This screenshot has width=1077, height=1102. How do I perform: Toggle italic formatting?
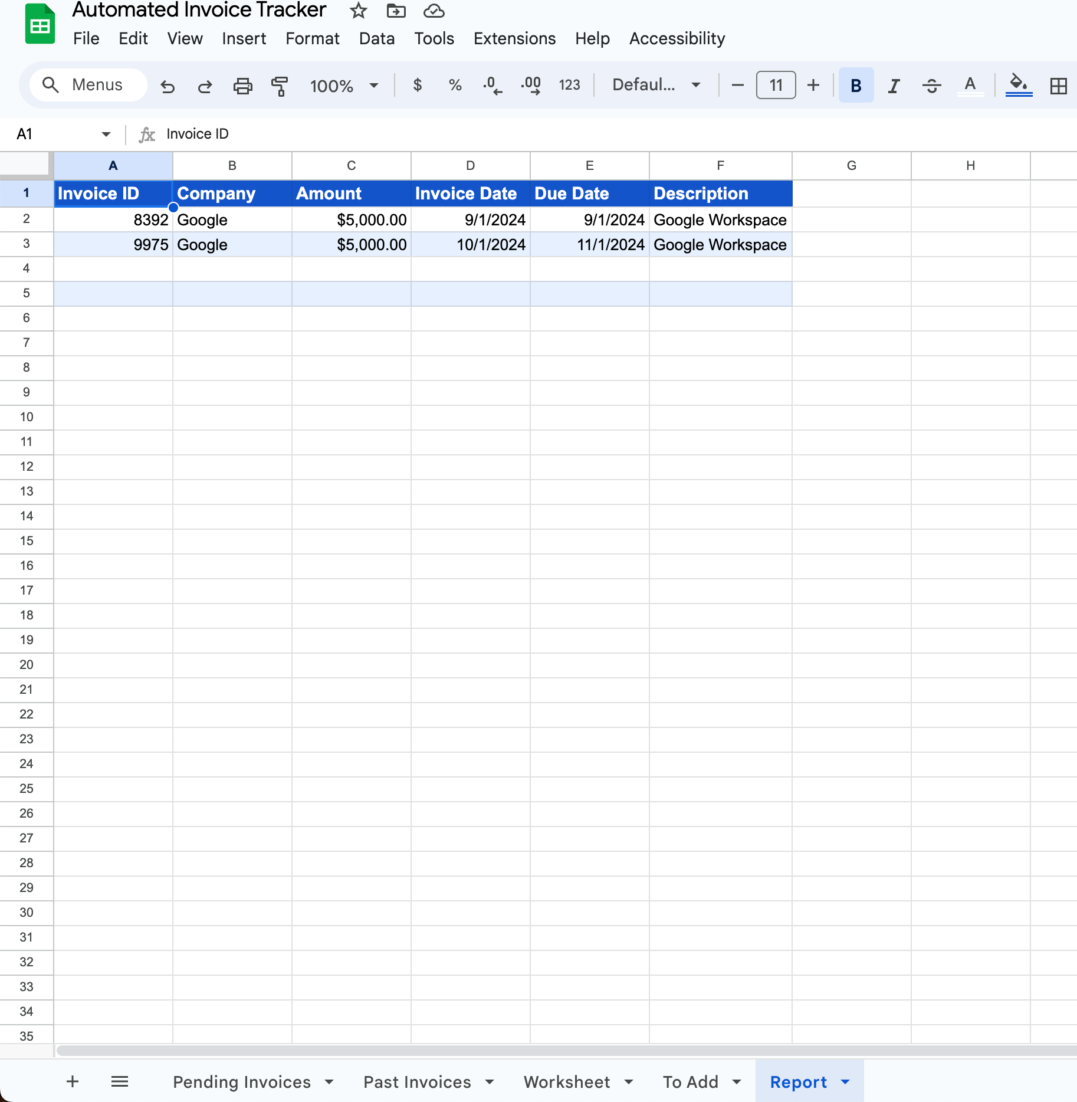(894, 86)
